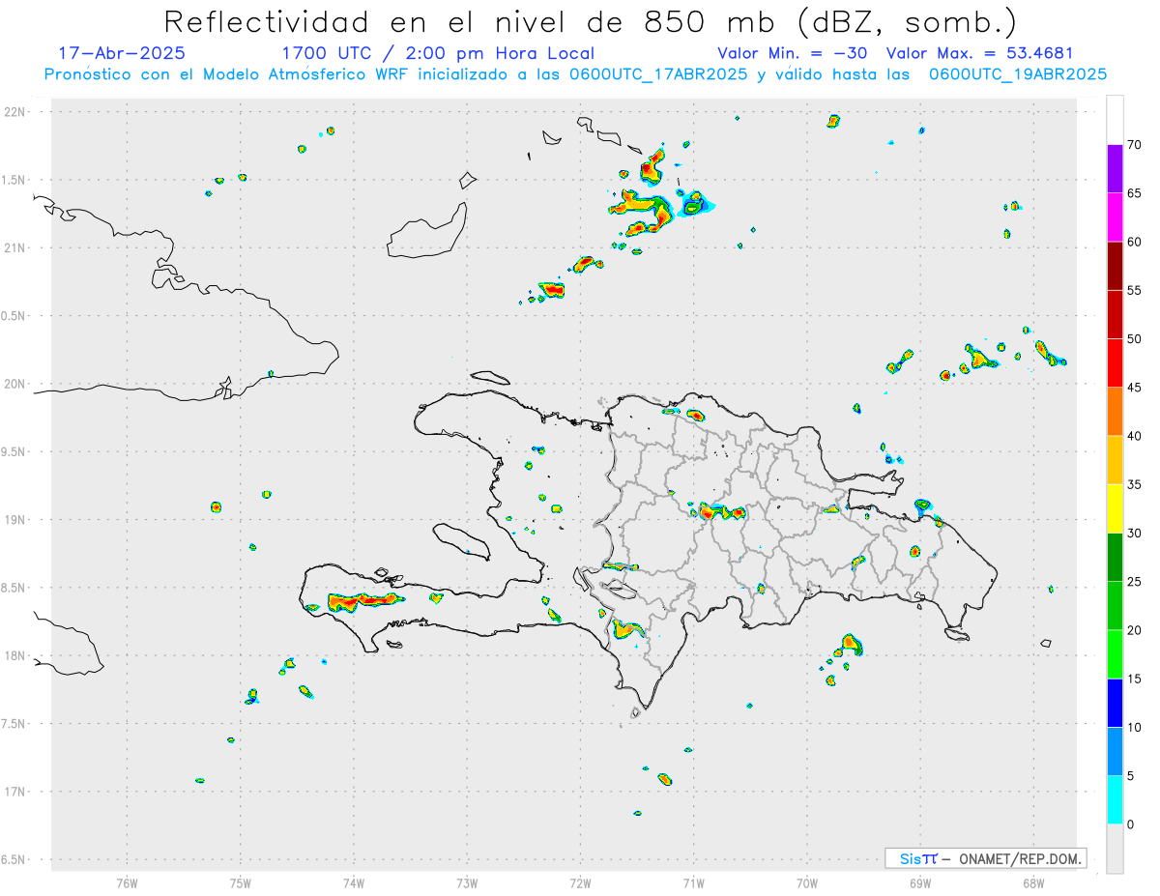Click the '75W' longitude label

coord(241,882)
